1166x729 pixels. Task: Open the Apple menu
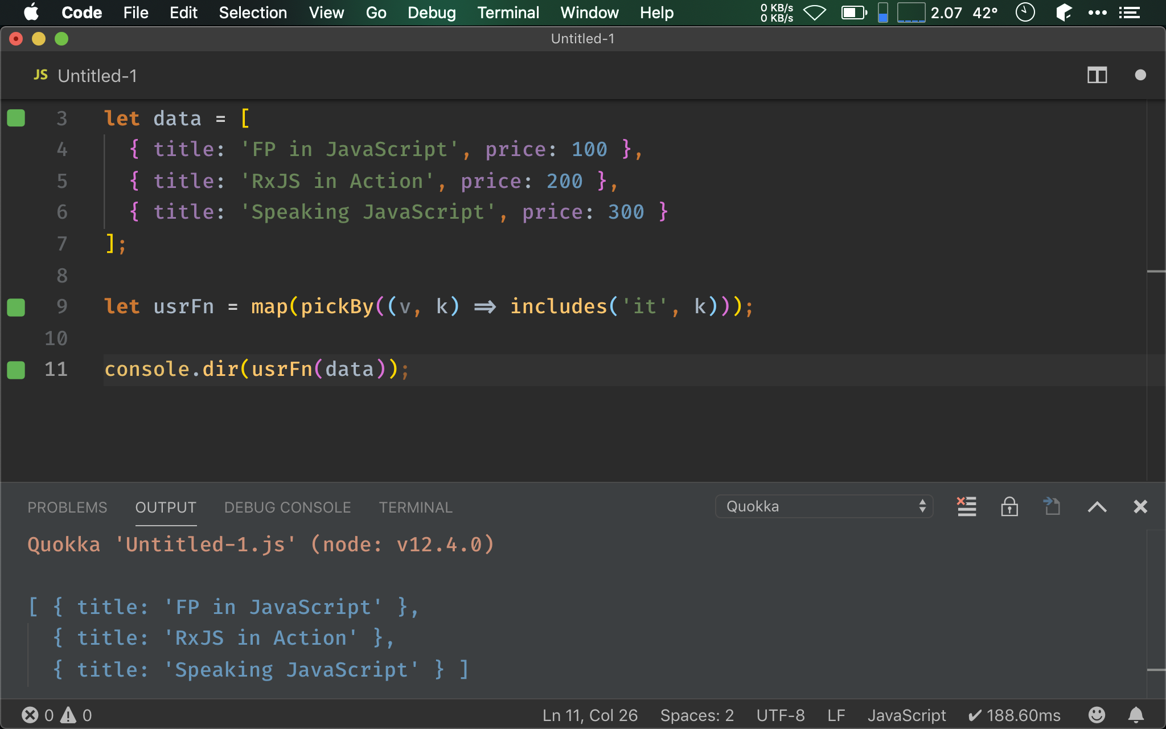32,13
